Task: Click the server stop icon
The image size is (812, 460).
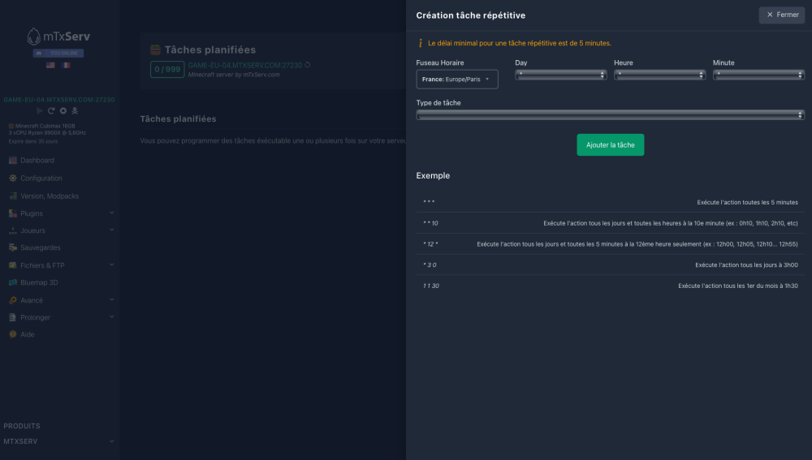Action: click(63, 110)
